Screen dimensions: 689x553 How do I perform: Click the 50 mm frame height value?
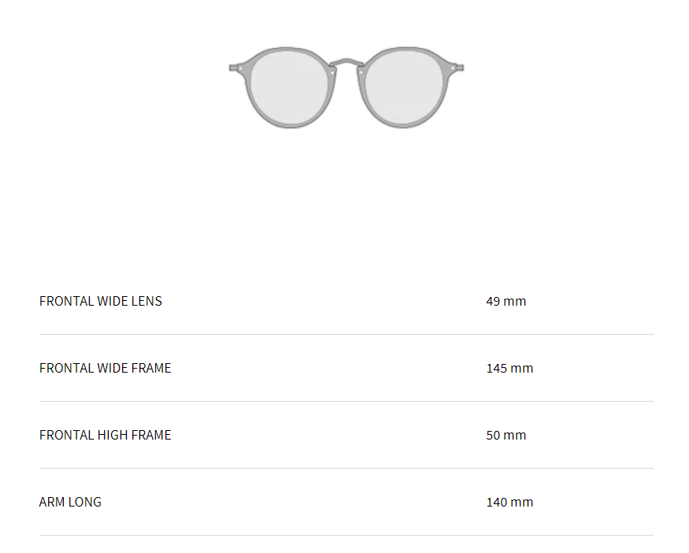pos(506,435)
